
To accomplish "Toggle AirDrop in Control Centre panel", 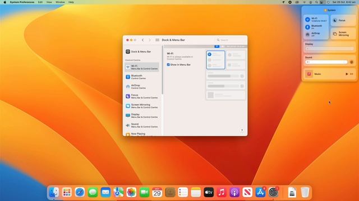I will [x=307, y=35].
